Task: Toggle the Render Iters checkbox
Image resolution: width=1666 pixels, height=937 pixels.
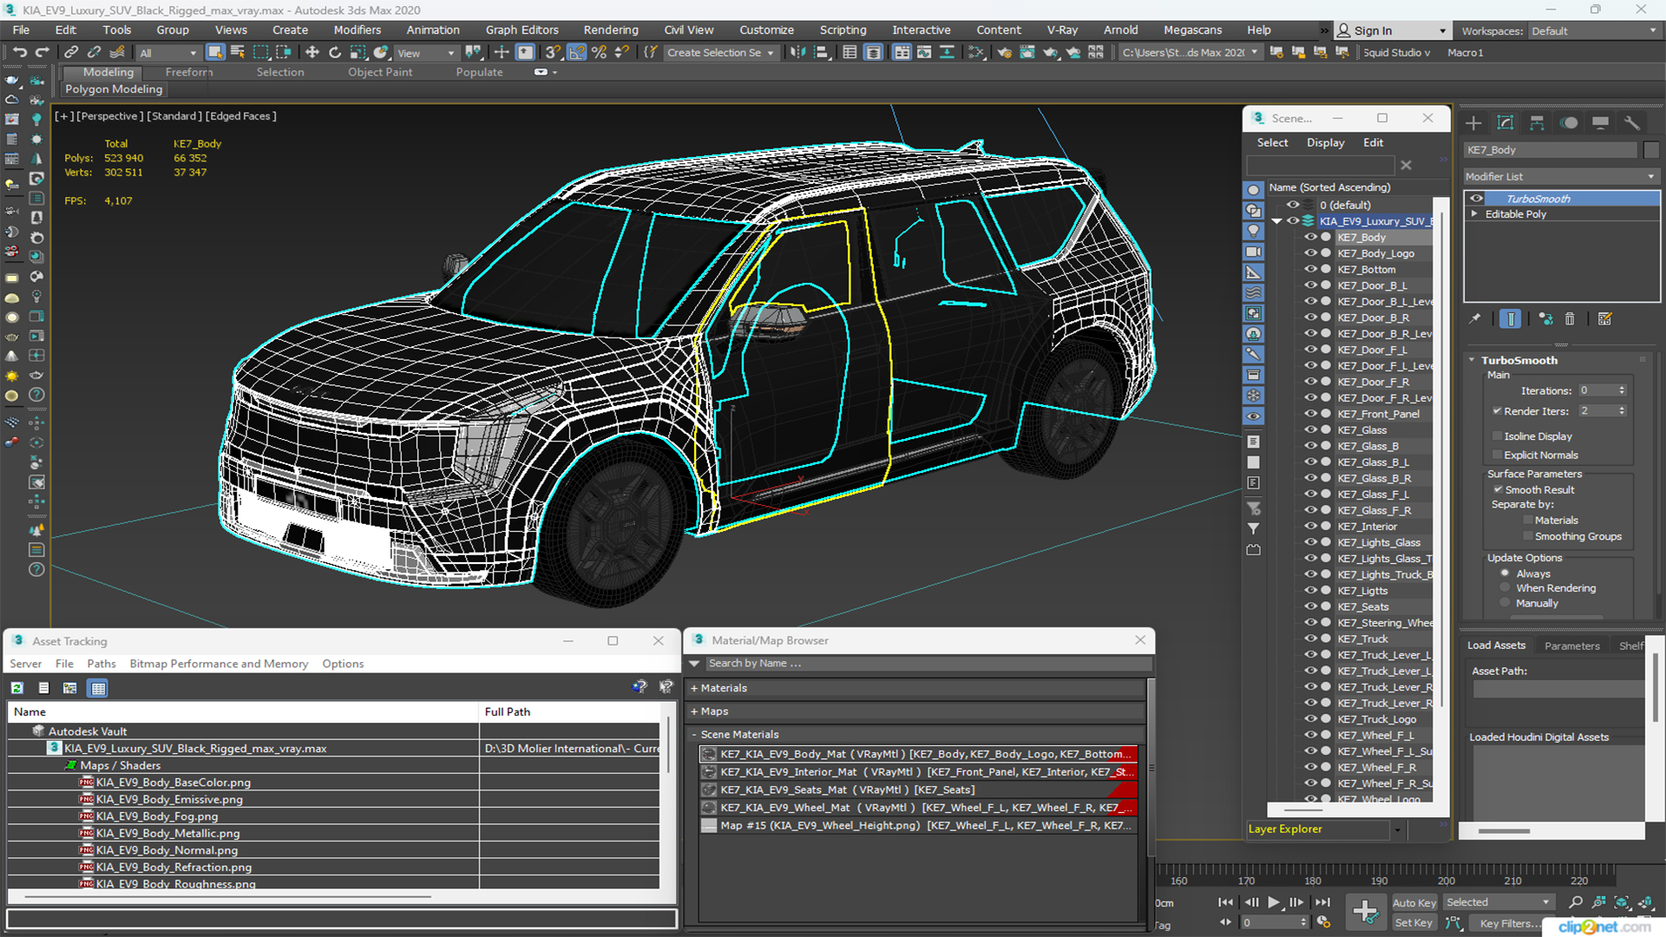Action: (x=1497, y=410)
